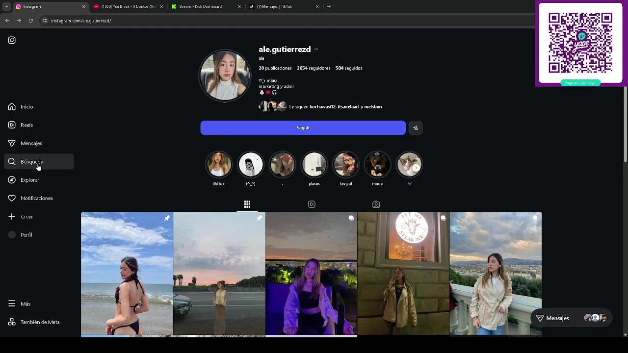Click 584 seguidos count

pos(349,68)
